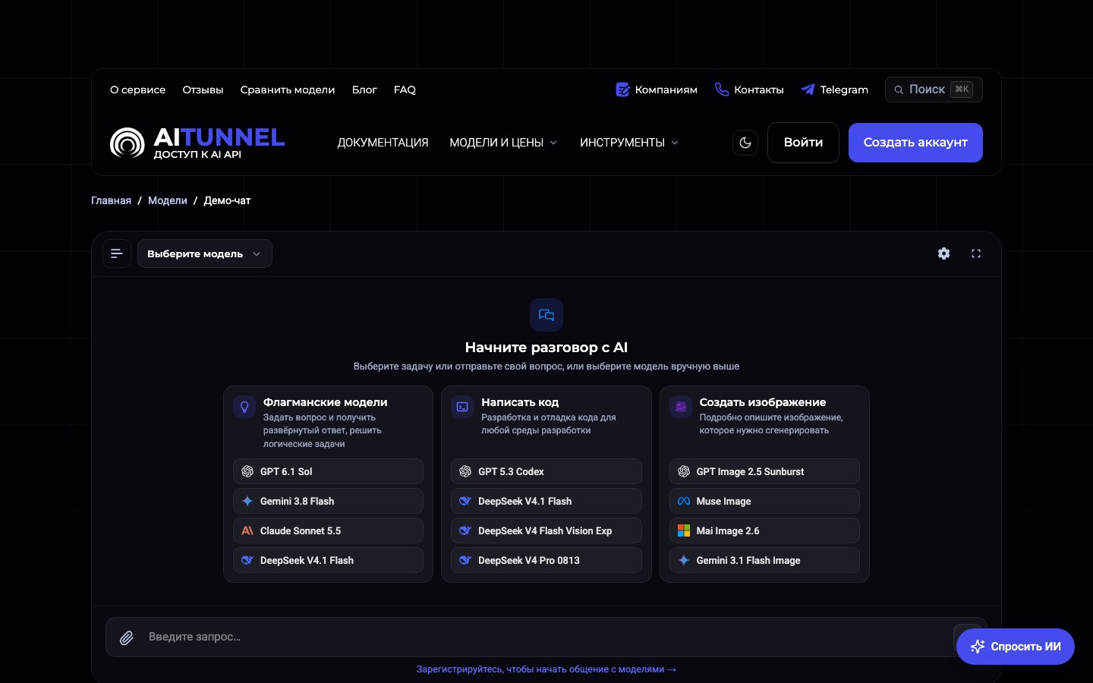Toggle dark mode with the moon icon
1093x683 pixels.
click(x=745, y=143)
